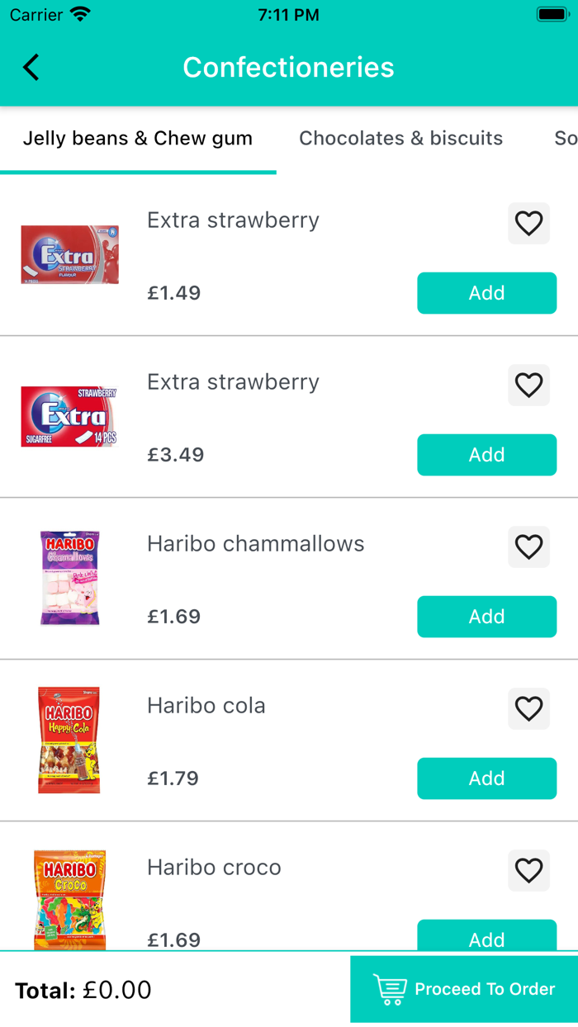Favorite the £1.49 Extra strawberry gum
This screenshot has height=1027, width=578.
(x=528, y=224)
